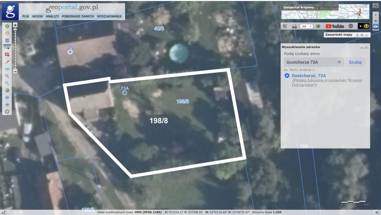381x215 pixels.
Task: Open the POBIERANIE DANYCH menu
Action: 78,16
